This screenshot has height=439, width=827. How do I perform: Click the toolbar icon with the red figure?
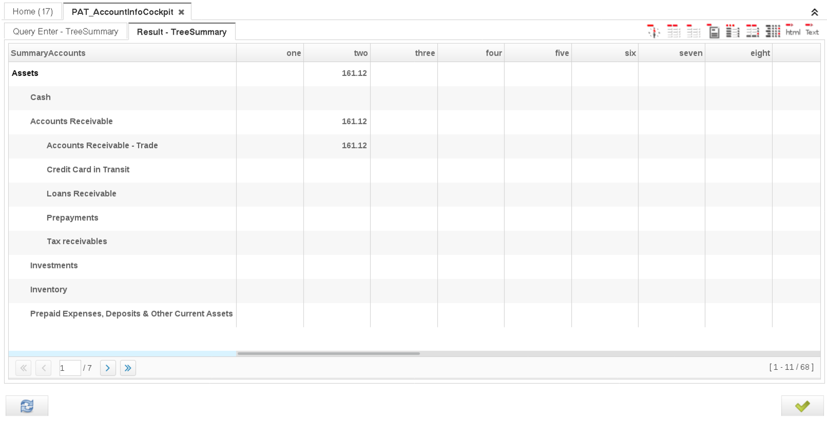point(653,32)
